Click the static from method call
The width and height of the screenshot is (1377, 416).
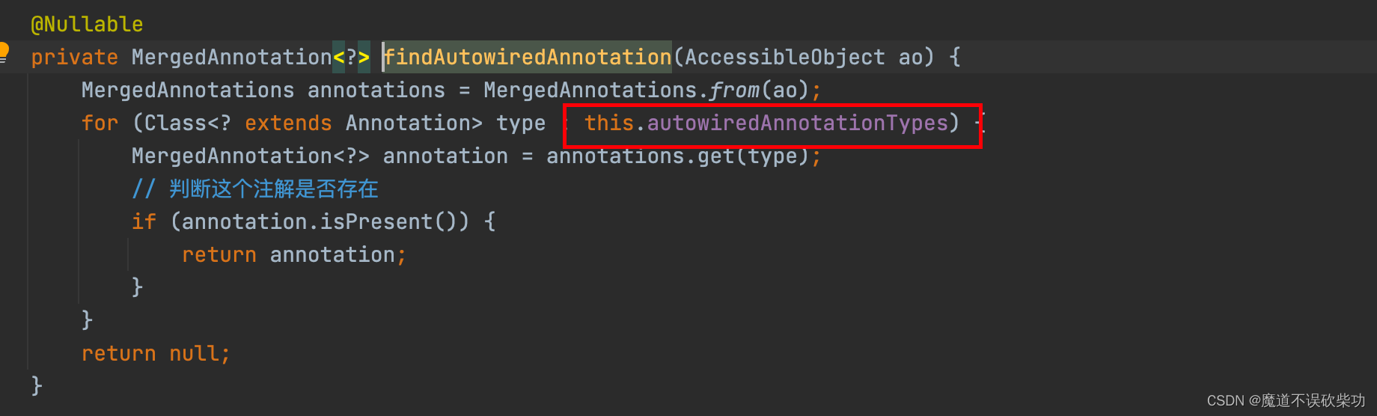[734, 91]
